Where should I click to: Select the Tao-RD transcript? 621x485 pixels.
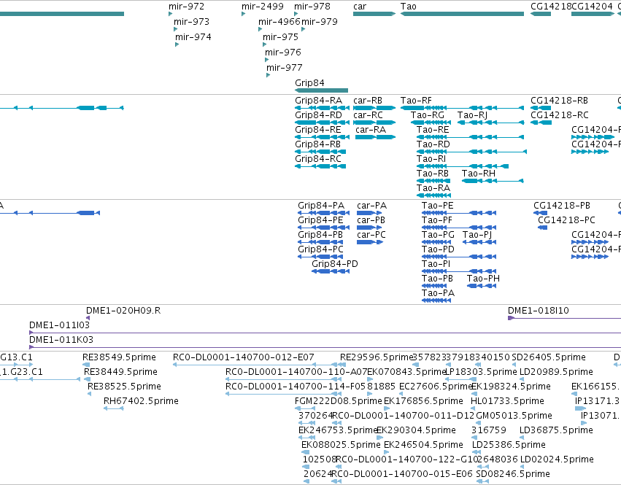[x=471, y=152]
